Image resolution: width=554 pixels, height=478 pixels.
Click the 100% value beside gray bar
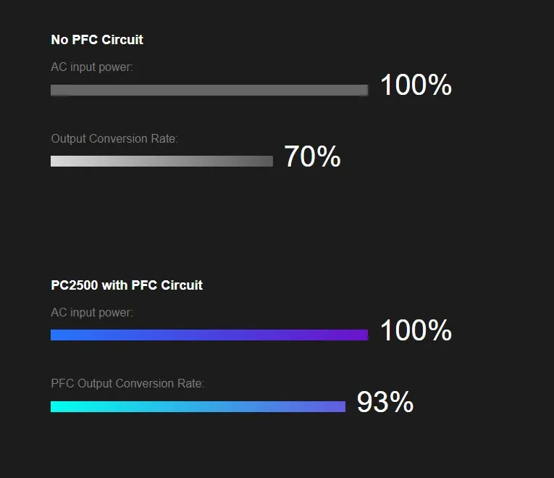(416, 86)
